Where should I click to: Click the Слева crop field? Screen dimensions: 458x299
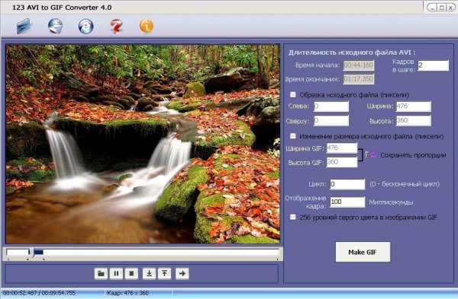point(331,107)
